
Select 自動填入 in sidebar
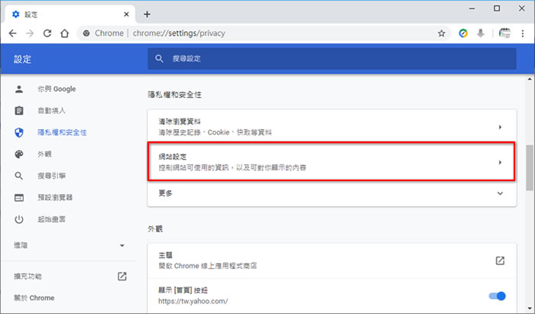click(51, 111)
